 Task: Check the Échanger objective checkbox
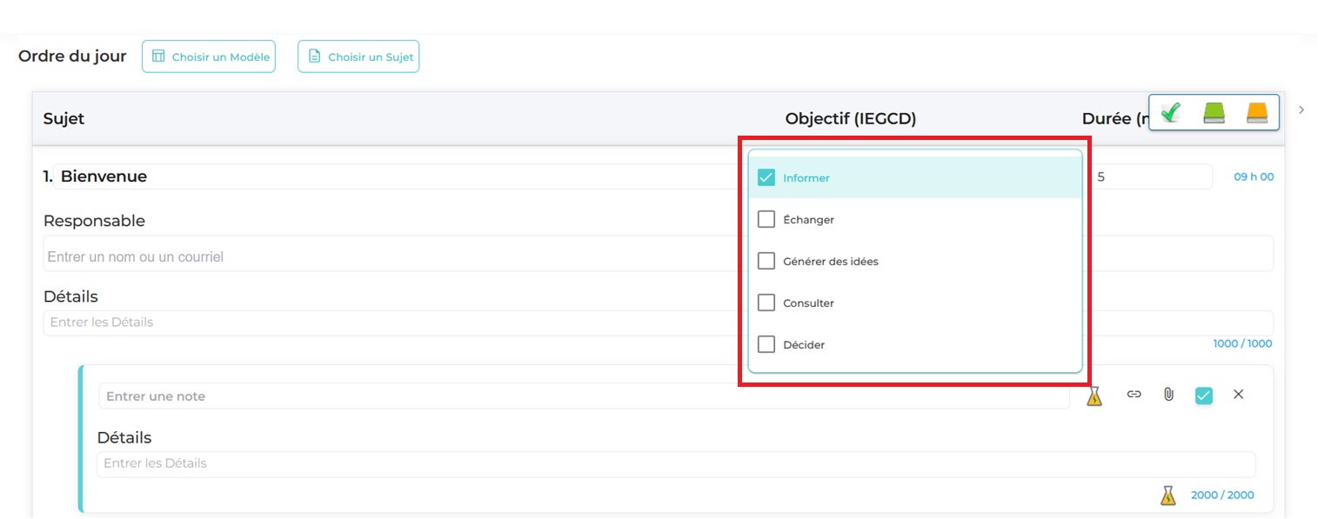tap(766, 220)
